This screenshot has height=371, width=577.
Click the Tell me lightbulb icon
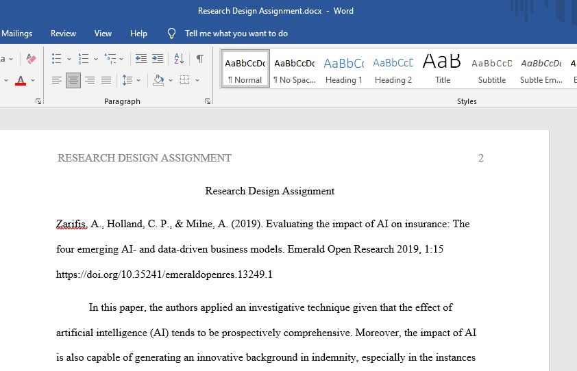point(171,34)
